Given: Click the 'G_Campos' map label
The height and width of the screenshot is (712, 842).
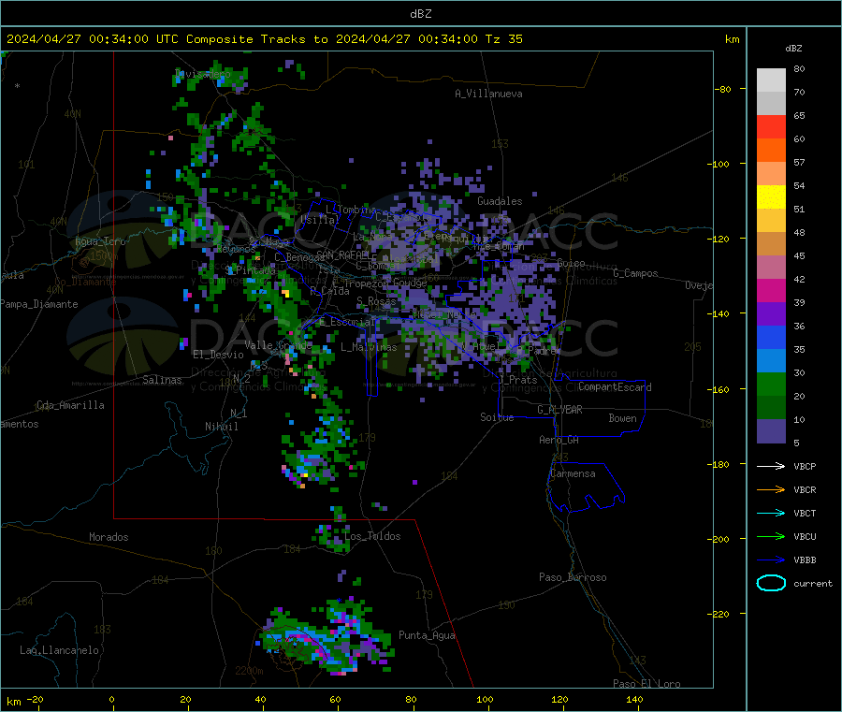Looking at the screenshot, I should tap(636, 273).
